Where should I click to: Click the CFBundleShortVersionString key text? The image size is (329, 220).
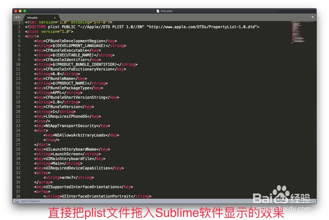[x=76, y=97]
